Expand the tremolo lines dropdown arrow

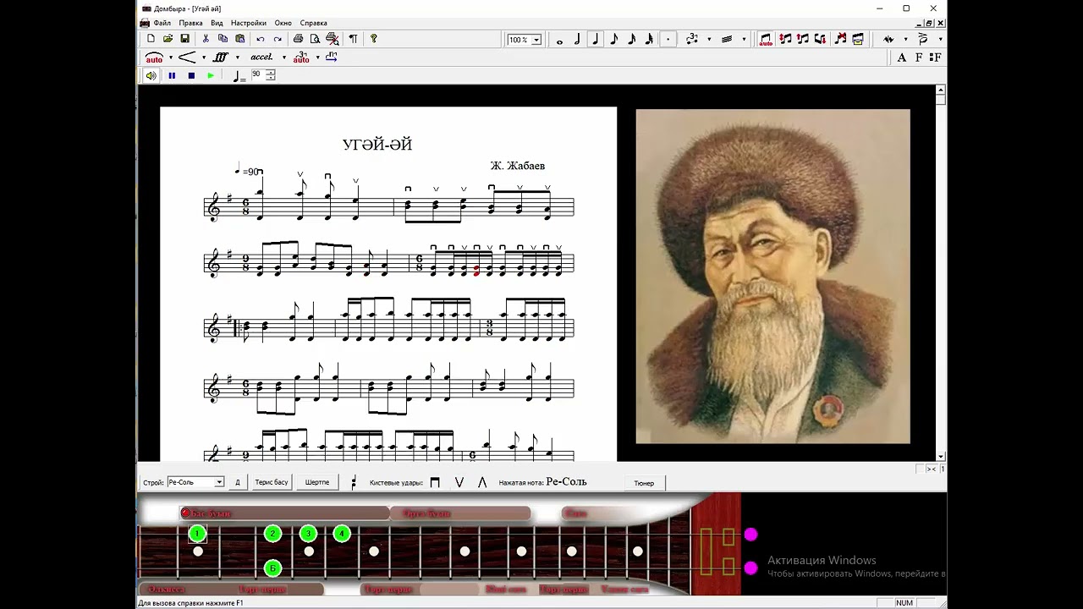(x=744, y=40)
